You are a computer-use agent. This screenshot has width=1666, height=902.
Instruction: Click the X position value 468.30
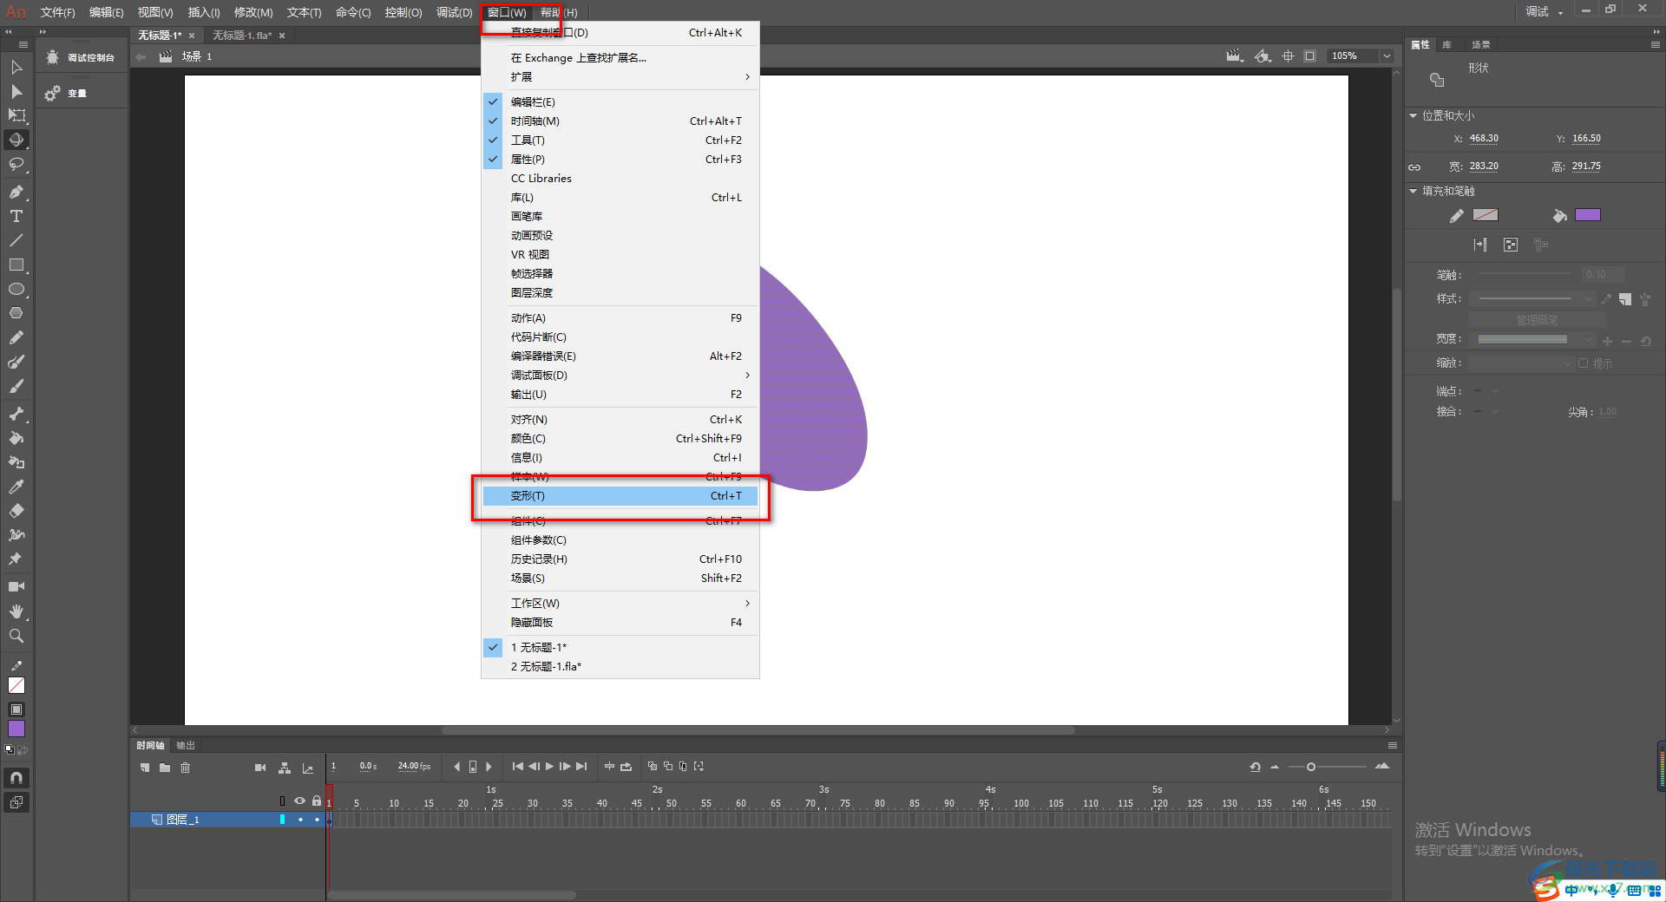pyautogui.click(x=1484, y=139)
